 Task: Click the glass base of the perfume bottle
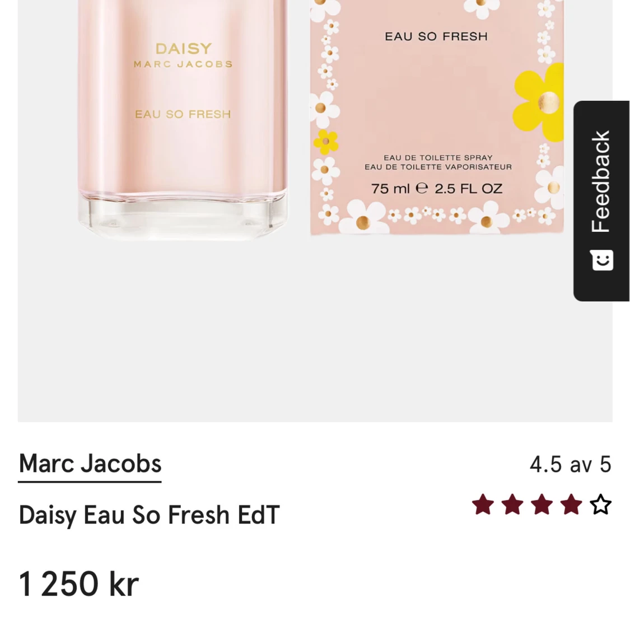[x=183, y=217]
